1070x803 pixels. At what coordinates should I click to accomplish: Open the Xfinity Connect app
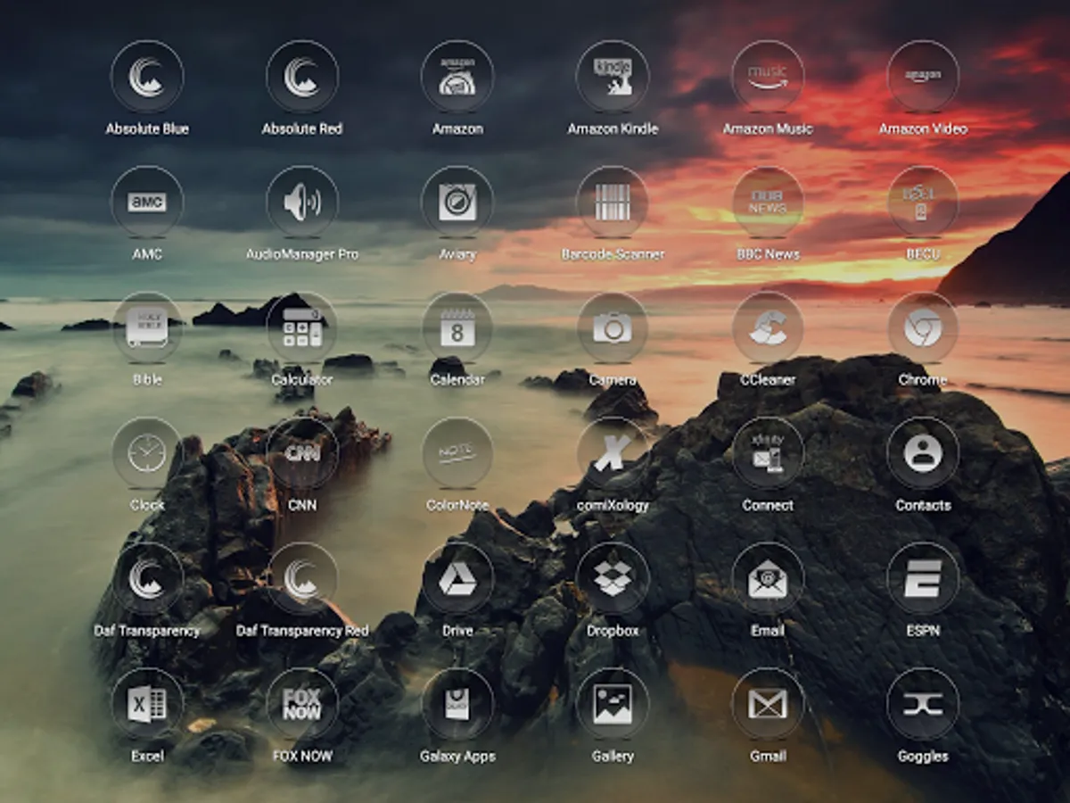[768, 454]
